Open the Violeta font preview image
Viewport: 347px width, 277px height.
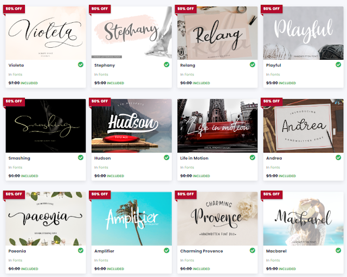point(46,33)
